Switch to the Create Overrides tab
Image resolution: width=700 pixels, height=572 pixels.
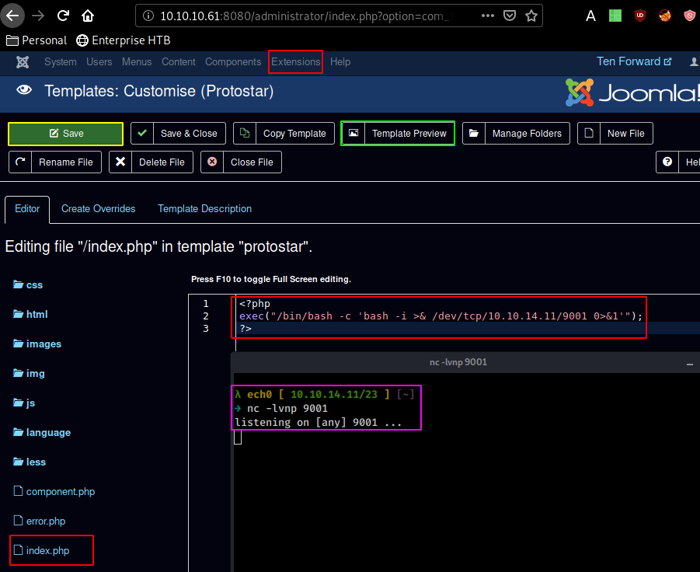coord(98,209)
